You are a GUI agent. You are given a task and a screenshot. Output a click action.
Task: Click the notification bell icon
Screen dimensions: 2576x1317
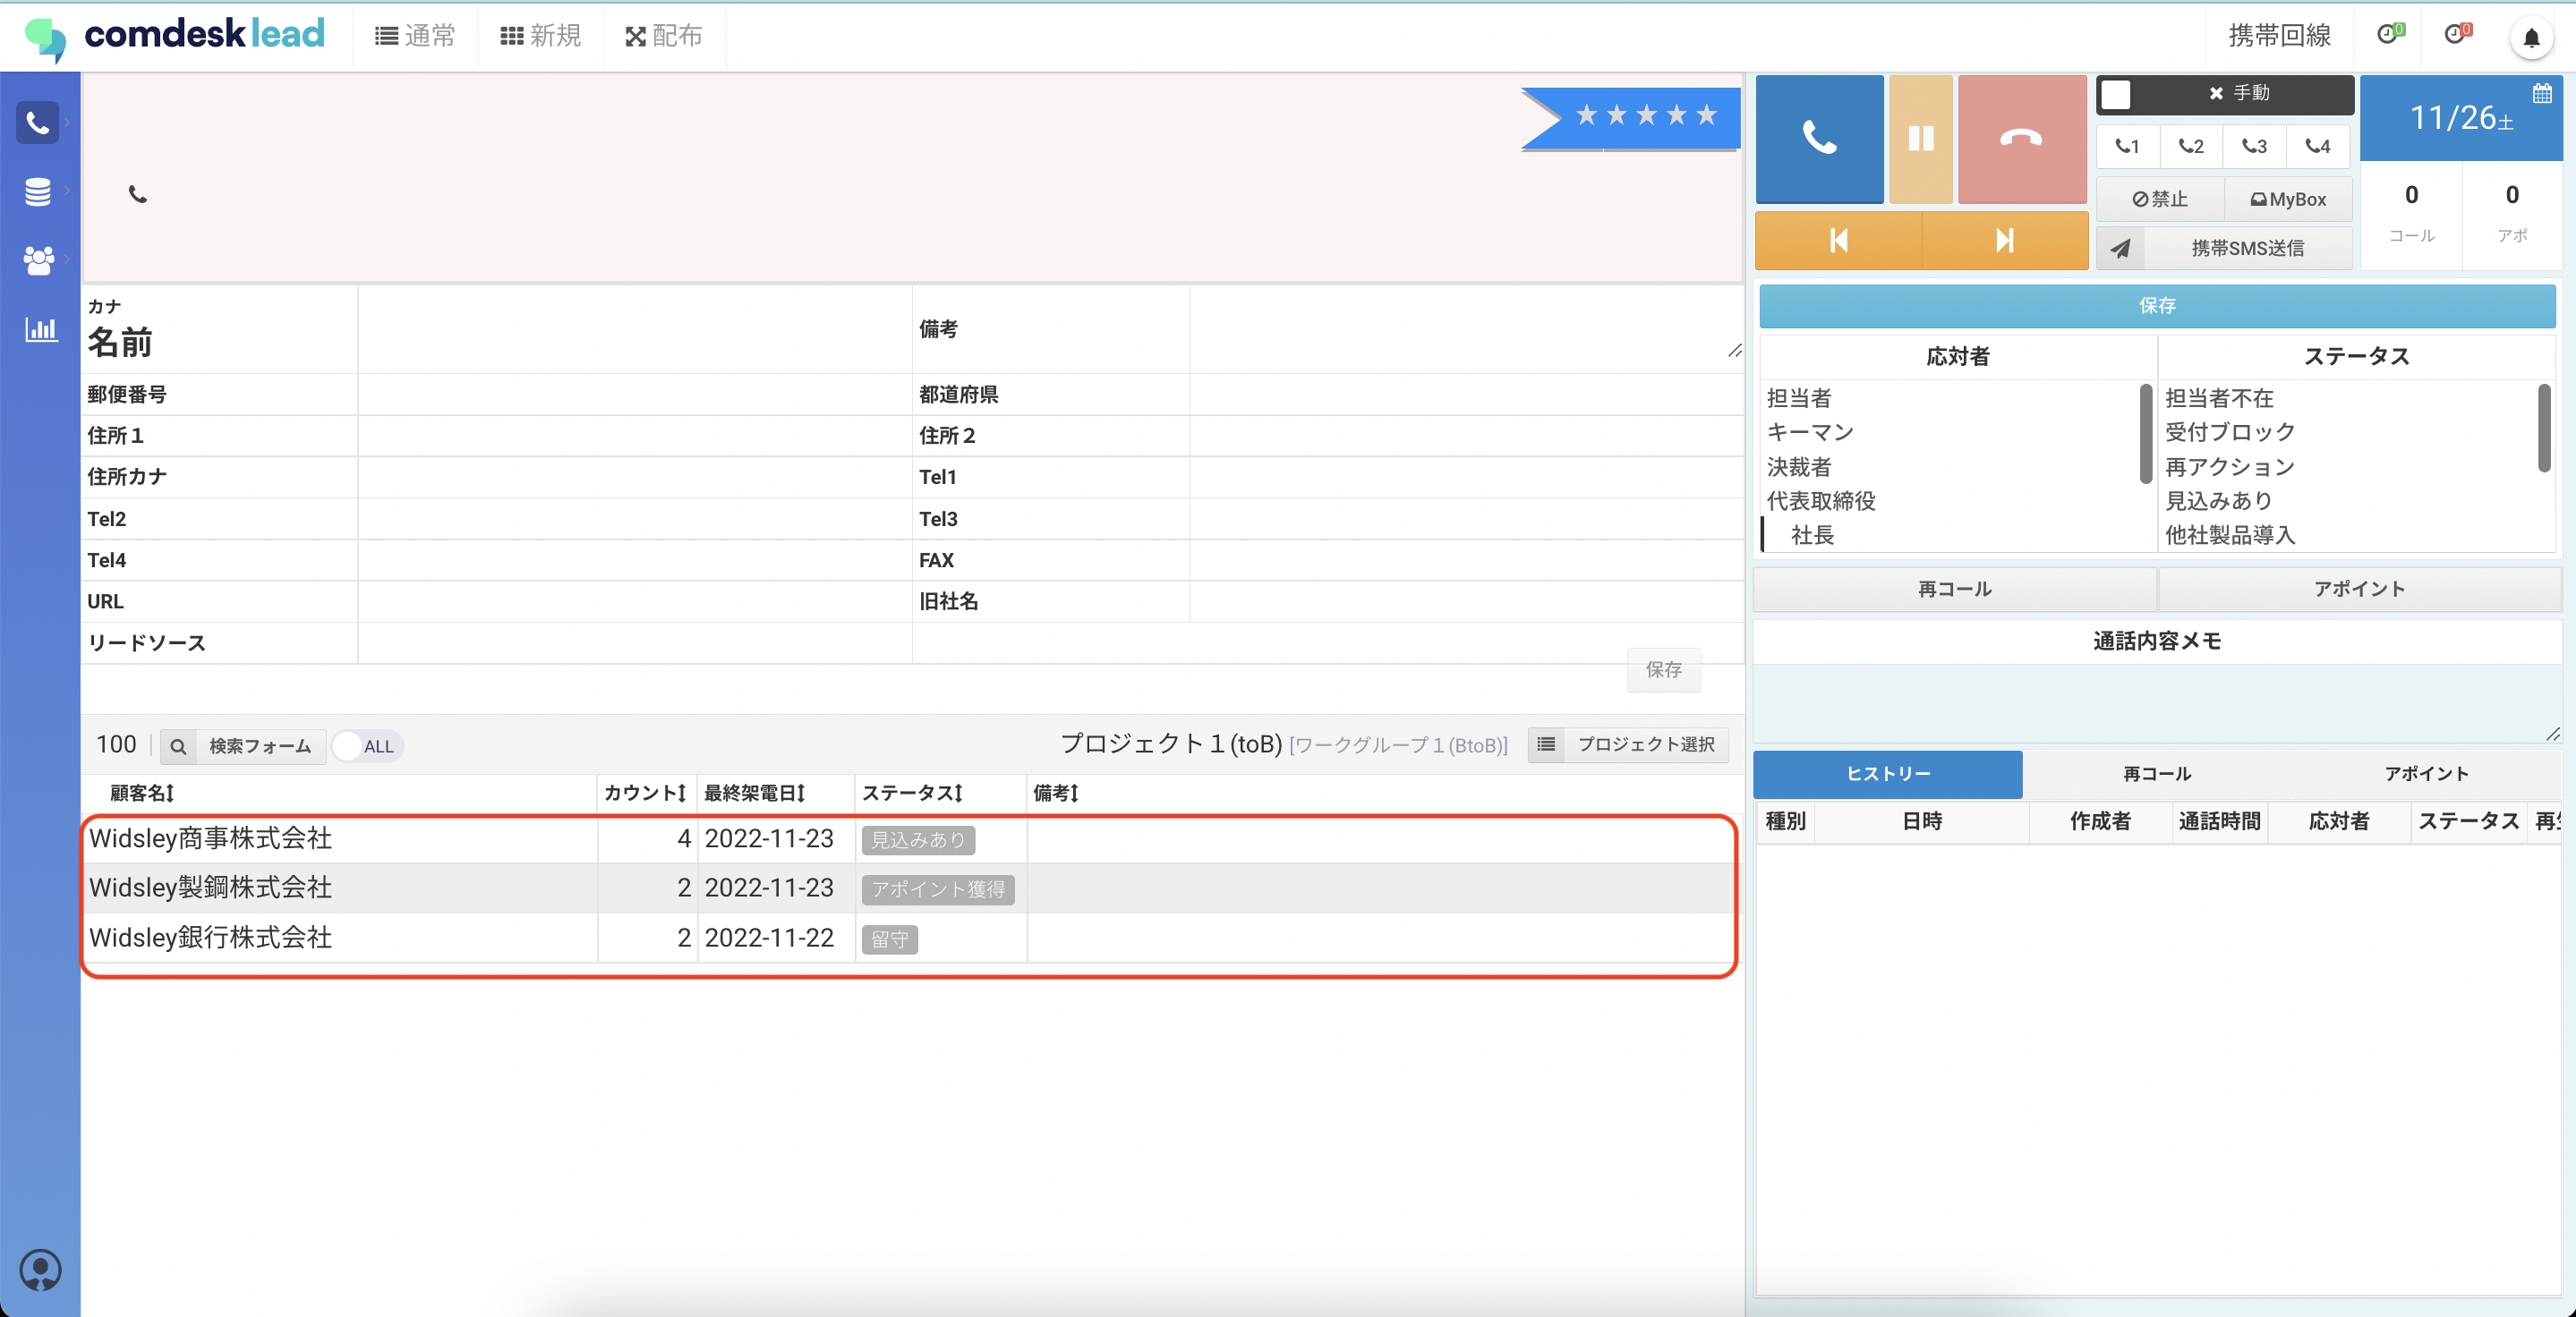(x=2531, y=38)
